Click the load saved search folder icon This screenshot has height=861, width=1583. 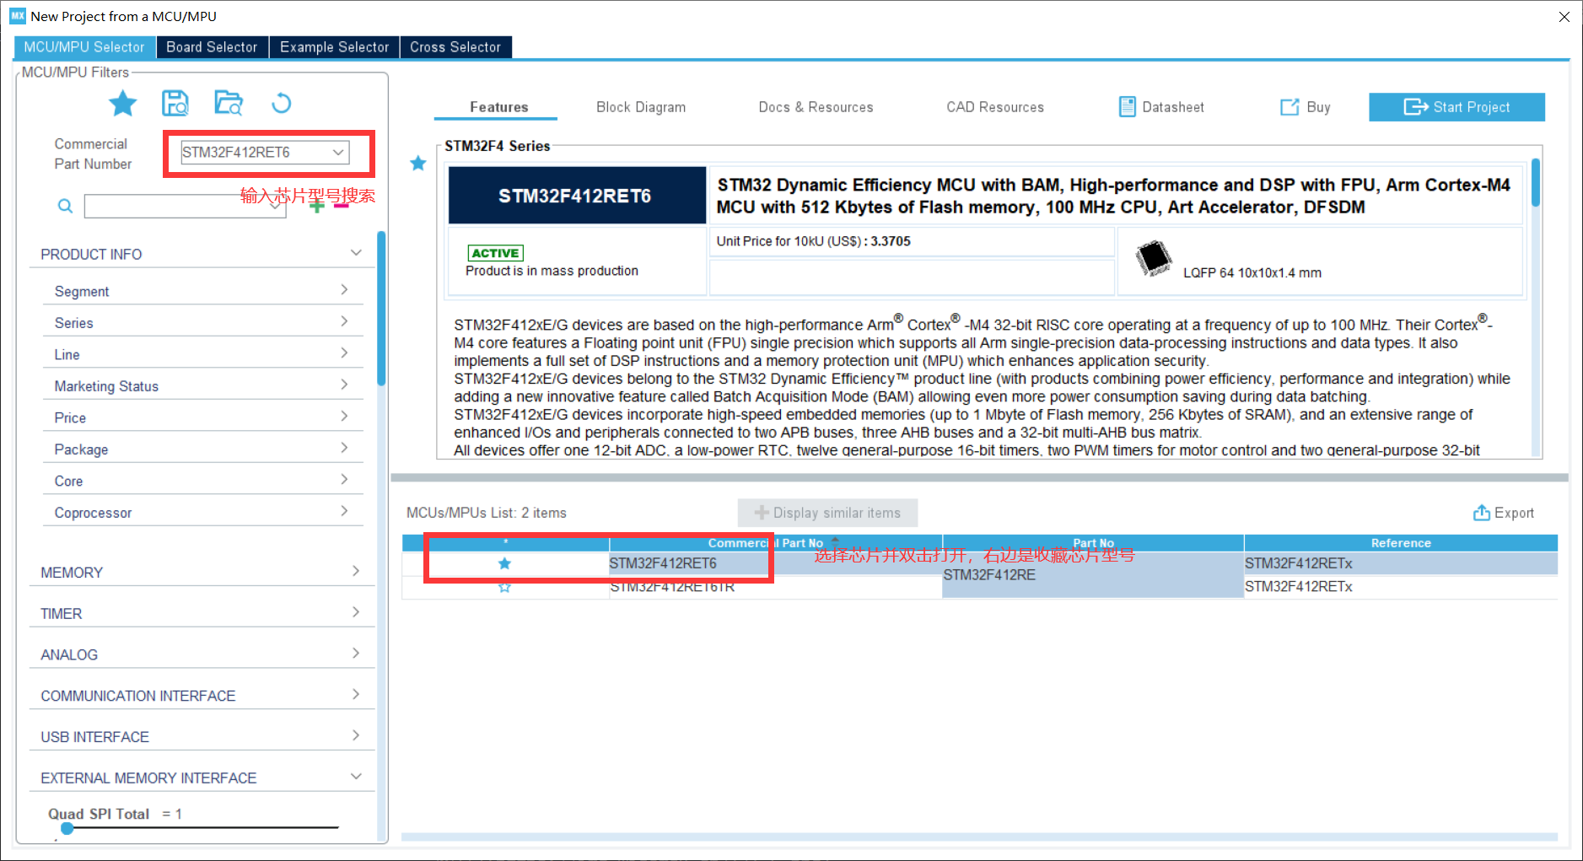tap(229, 104)
